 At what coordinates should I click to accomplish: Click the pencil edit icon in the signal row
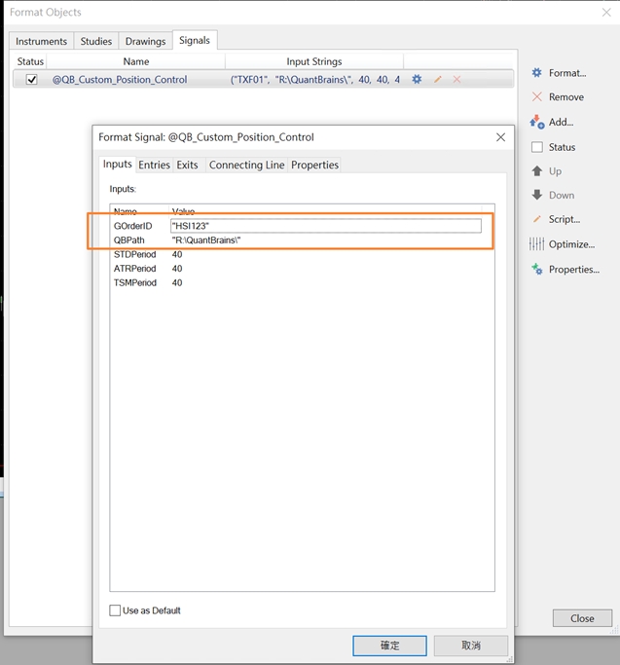[438, 79]
